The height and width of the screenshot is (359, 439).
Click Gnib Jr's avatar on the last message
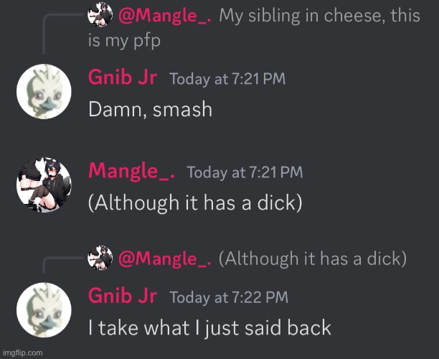point(44,309)
